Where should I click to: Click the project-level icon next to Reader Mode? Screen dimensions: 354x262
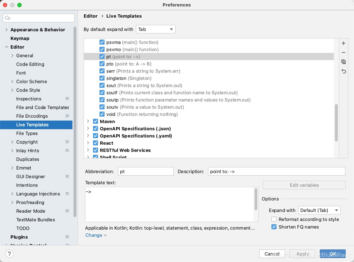67,211
